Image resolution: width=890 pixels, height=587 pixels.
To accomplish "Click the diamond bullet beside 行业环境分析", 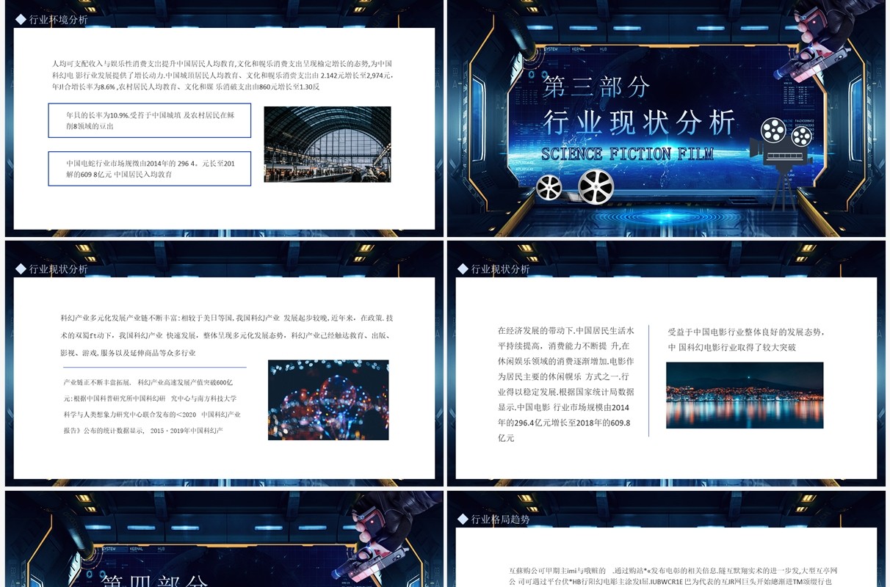I will 21,19.
